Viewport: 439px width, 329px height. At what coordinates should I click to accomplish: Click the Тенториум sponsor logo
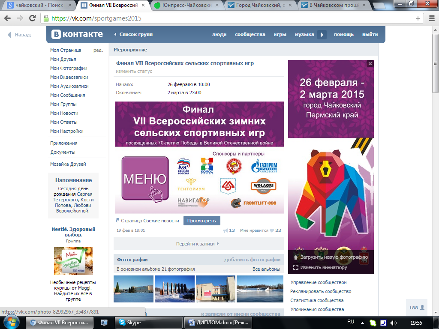coord(191,185)
